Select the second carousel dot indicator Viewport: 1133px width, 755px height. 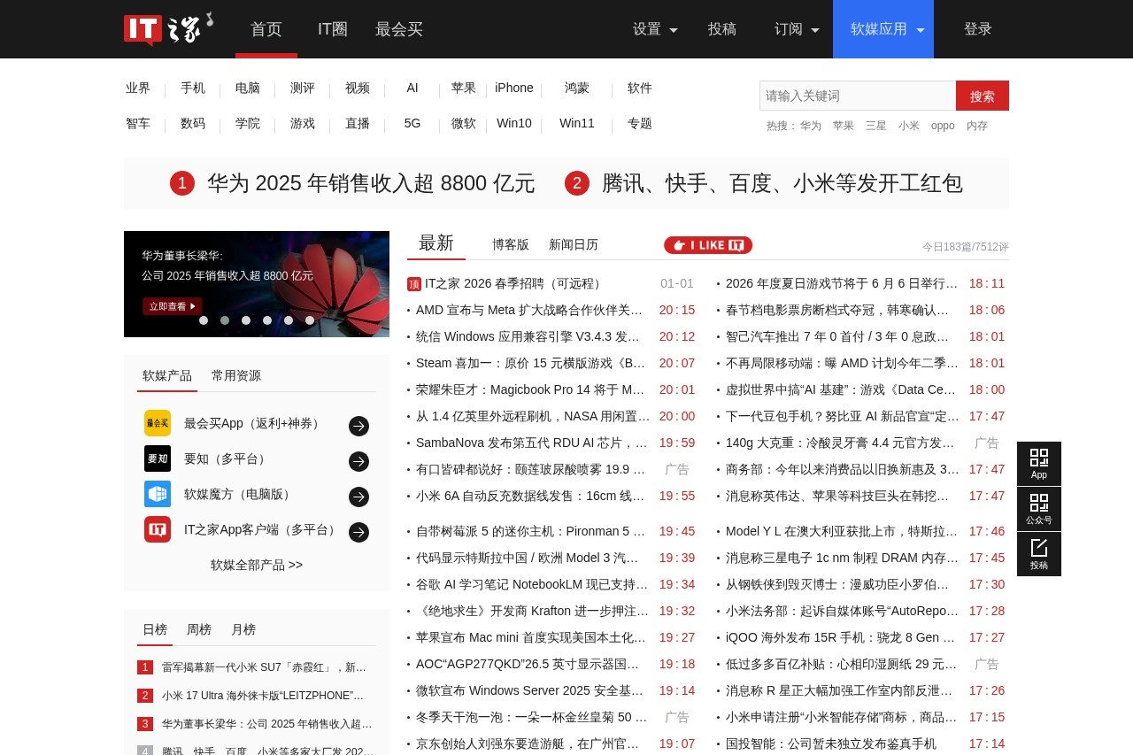(x=225, y=320)
